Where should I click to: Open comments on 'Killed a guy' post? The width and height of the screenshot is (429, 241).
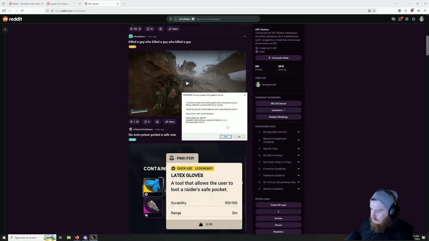pyautogui.click(x=147, y=122)
